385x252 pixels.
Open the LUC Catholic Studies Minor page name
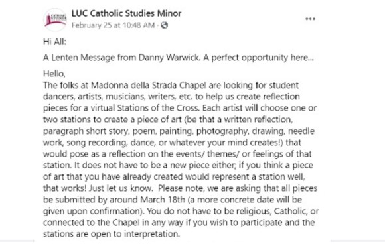tap(126, 13)
